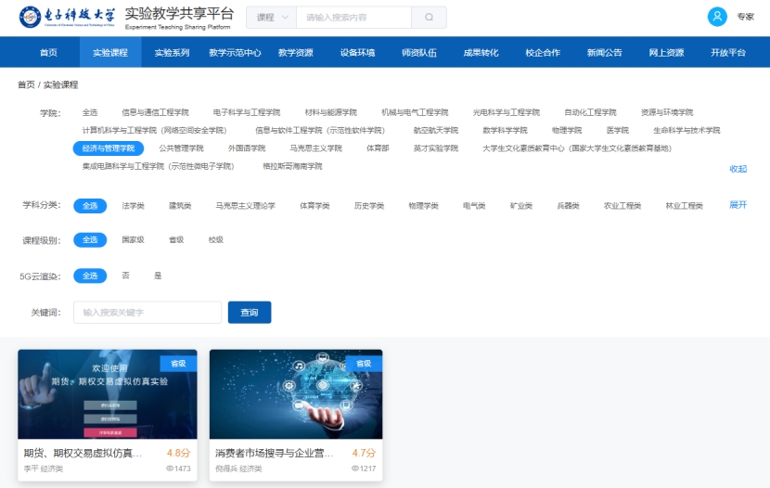Click the university logo
770x488 pixels.
tap(69, 18)
